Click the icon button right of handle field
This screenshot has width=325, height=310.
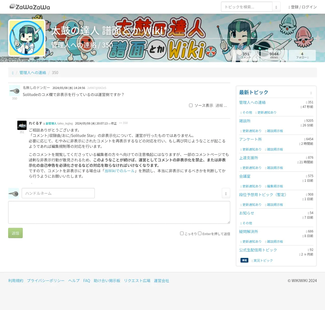(x=226, y=193)
